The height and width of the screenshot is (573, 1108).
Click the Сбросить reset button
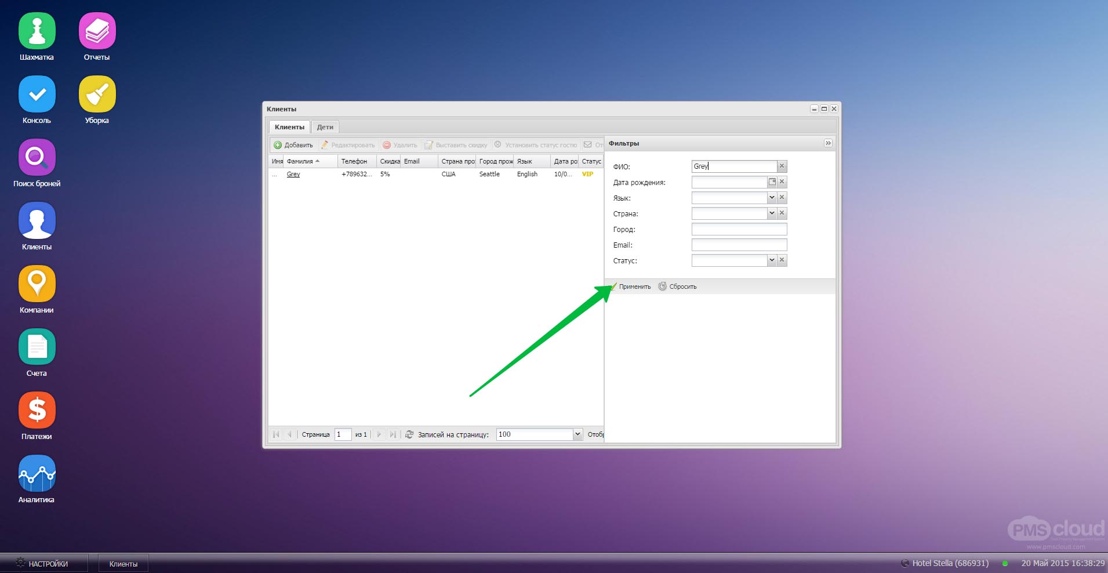[678, 286]
